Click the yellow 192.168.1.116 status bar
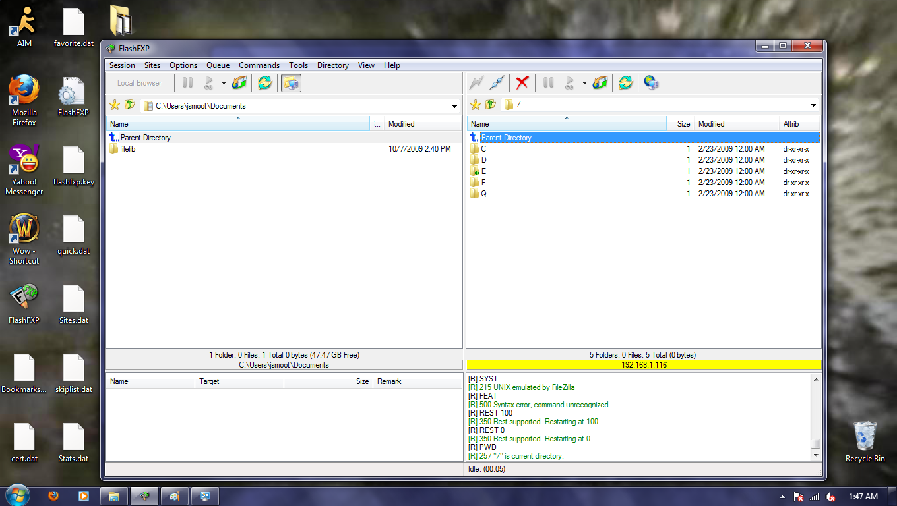897x506 pixels. coord(644,365)
